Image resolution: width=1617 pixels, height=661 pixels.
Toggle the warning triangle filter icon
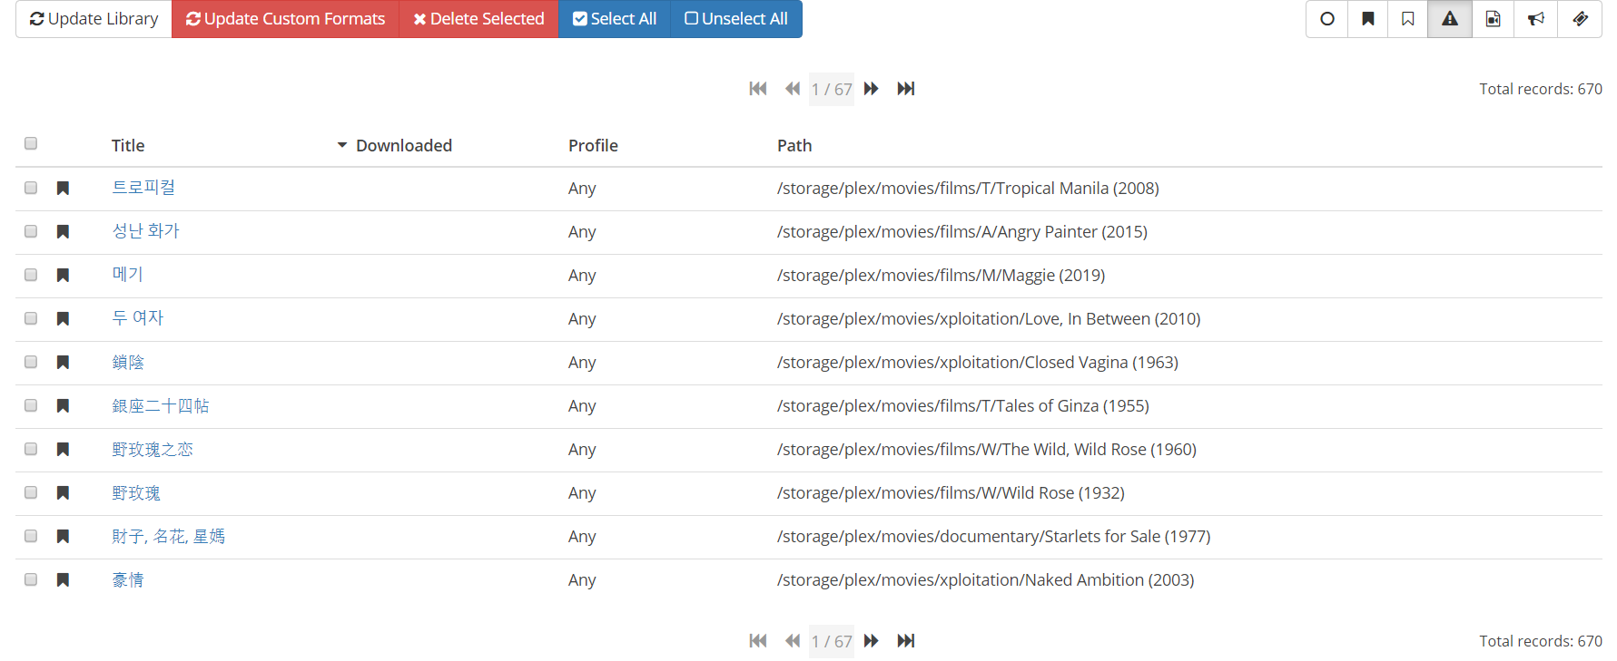[x=1450, y=19]
